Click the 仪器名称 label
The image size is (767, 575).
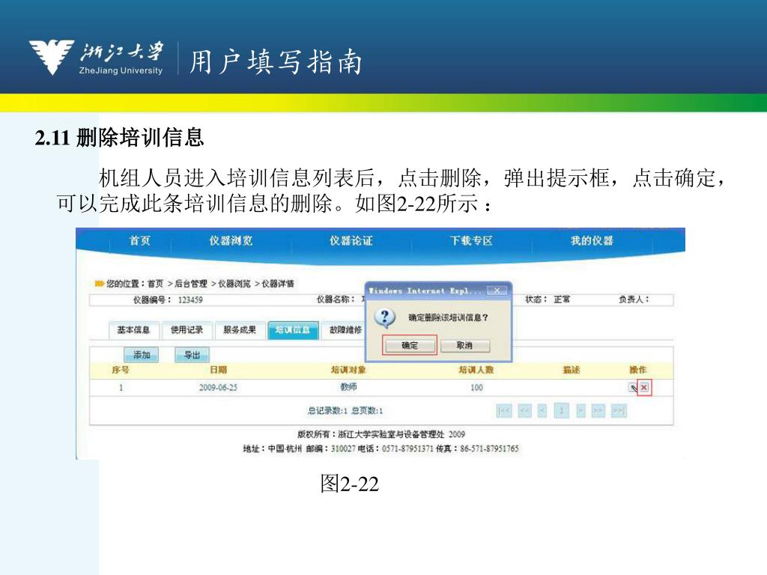(x=336, y=299)
